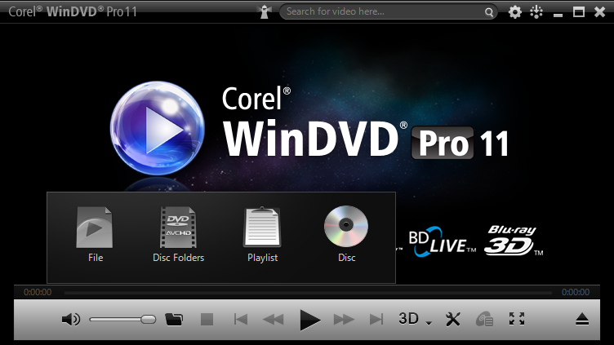
Task: Switch to full screen mode
Action: (517, 319)
